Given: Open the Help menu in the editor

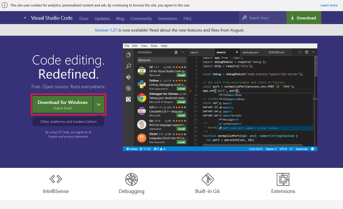Looking at the screenshot, I should coord(164,46).
